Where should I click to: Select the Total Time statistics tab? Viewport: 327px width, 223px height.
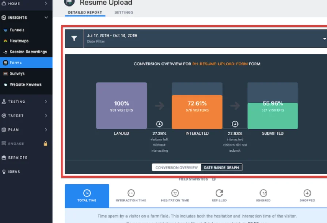pos(87,196)
